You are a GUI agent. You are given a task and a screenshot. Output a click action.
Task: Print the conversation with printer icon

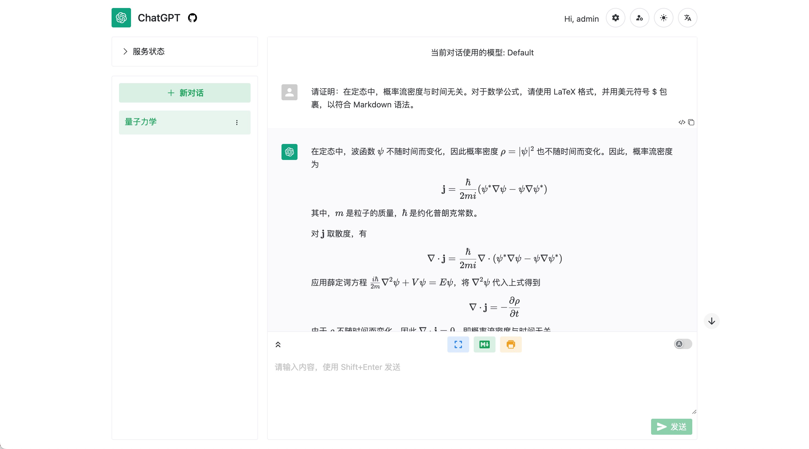pyautogui.click(x=511, y=344)
